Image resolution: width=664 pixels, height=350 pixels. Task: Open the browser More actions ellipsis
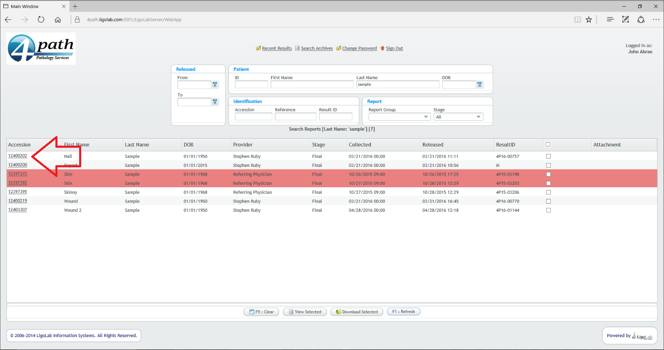(656, 20)
